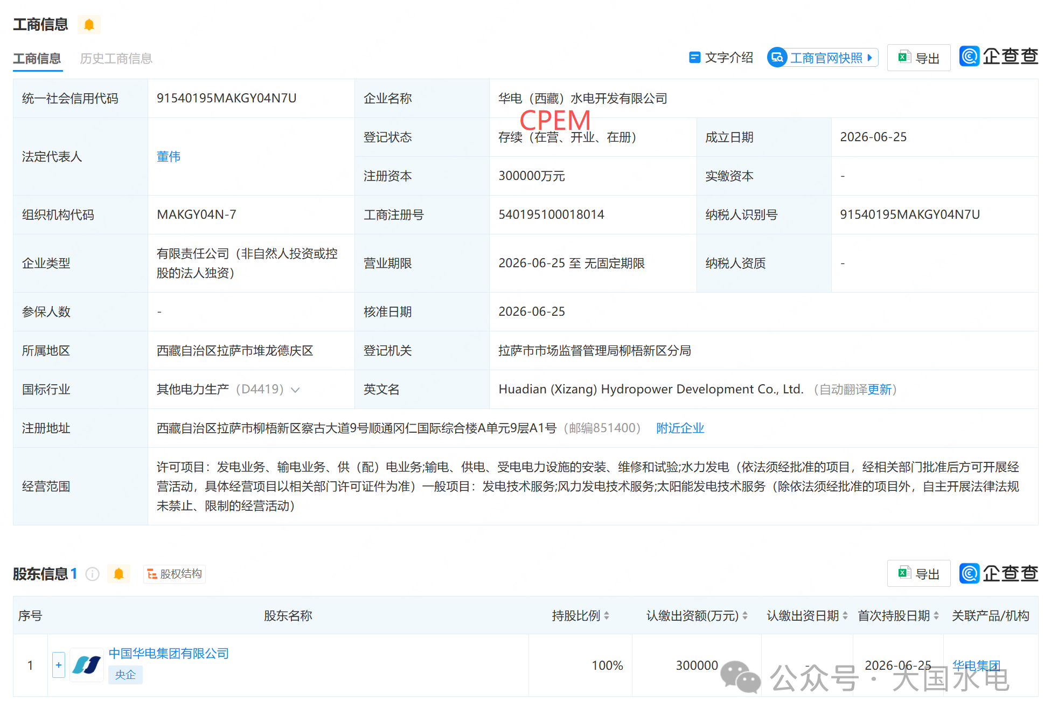This screenshot has height=721, width=1044.
Task: Click 更新 link beside English name
Action: click(880, 390)
